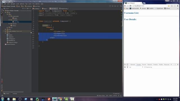Click the UTF-8 encoding in status bar

(x=115, y=95)
